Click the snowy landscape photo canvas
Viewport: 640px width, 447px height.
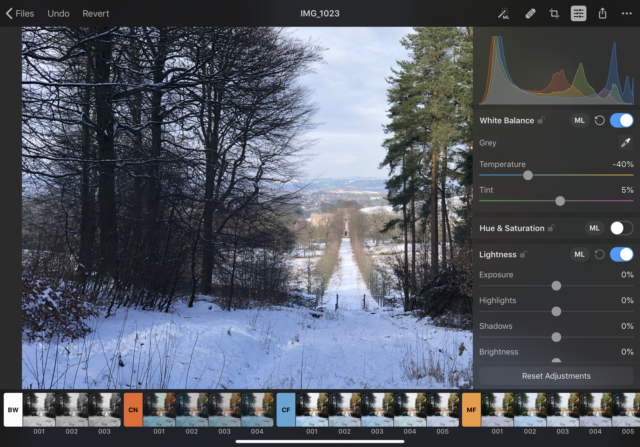click(247, 208)
